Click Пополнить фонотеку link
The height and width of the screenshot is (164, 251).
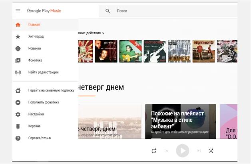44,102
